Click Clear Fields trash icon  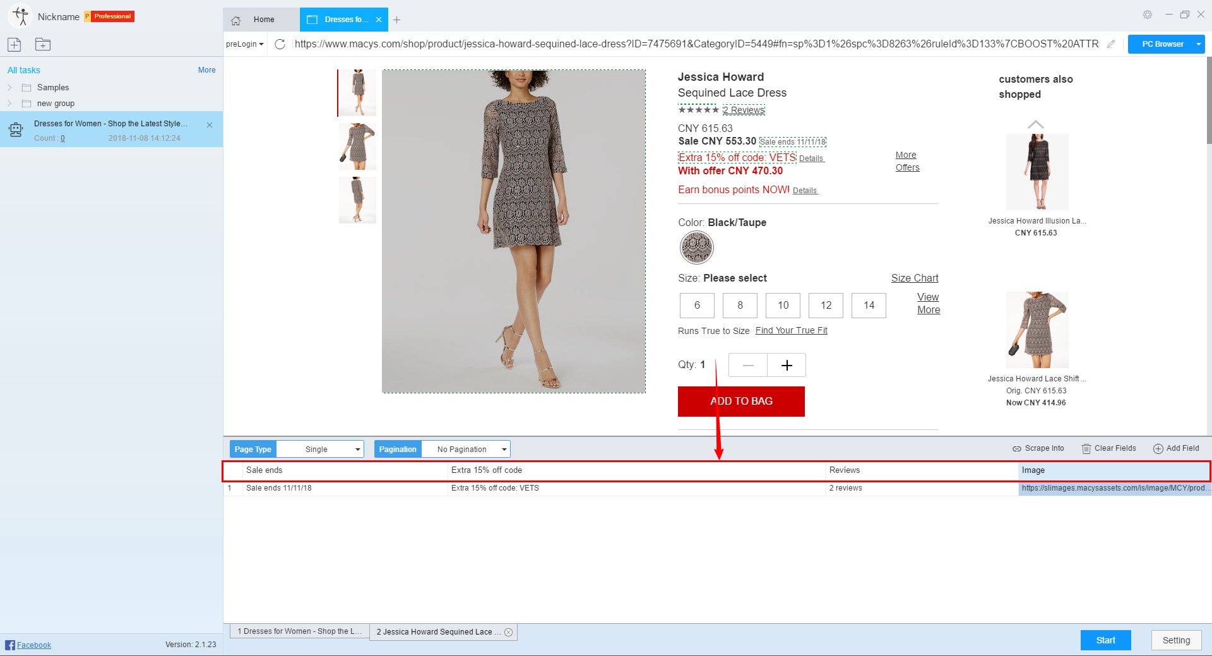pos(1086,449)
